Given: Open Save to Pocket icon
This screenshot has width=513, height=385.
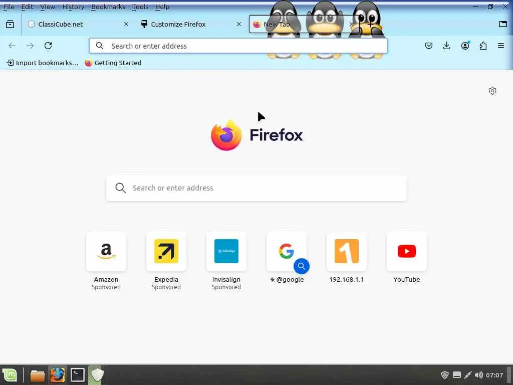Looking at the screenshot, I should [429, 46].
